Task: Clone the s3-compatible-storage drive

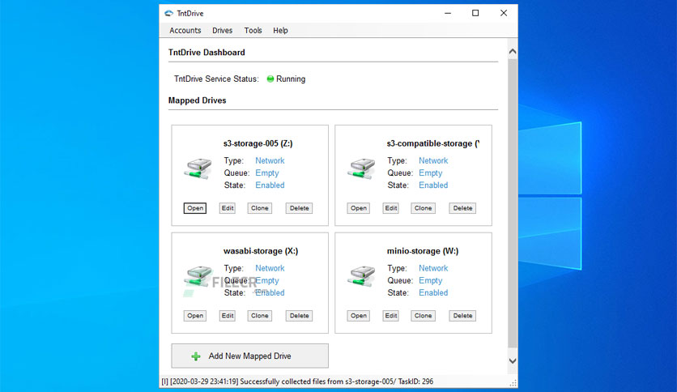Action: click(423, 208)
